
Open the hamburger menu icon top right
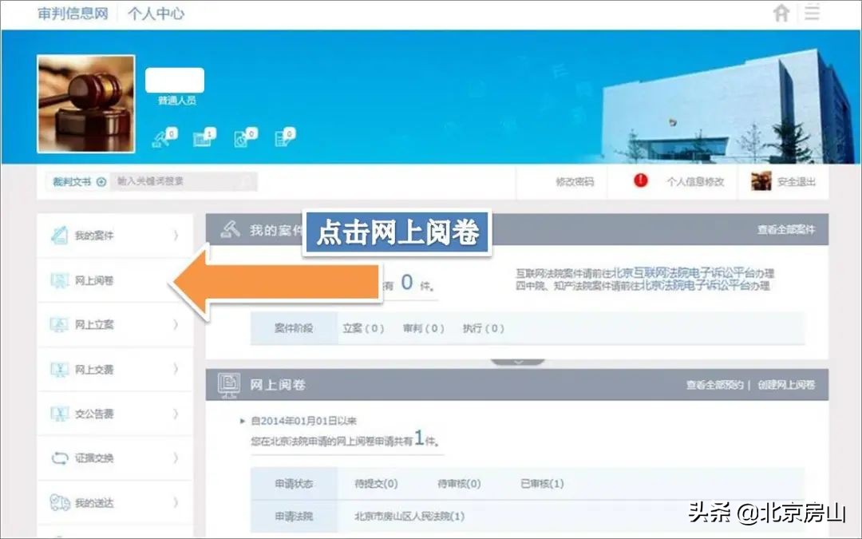point(812,13)
